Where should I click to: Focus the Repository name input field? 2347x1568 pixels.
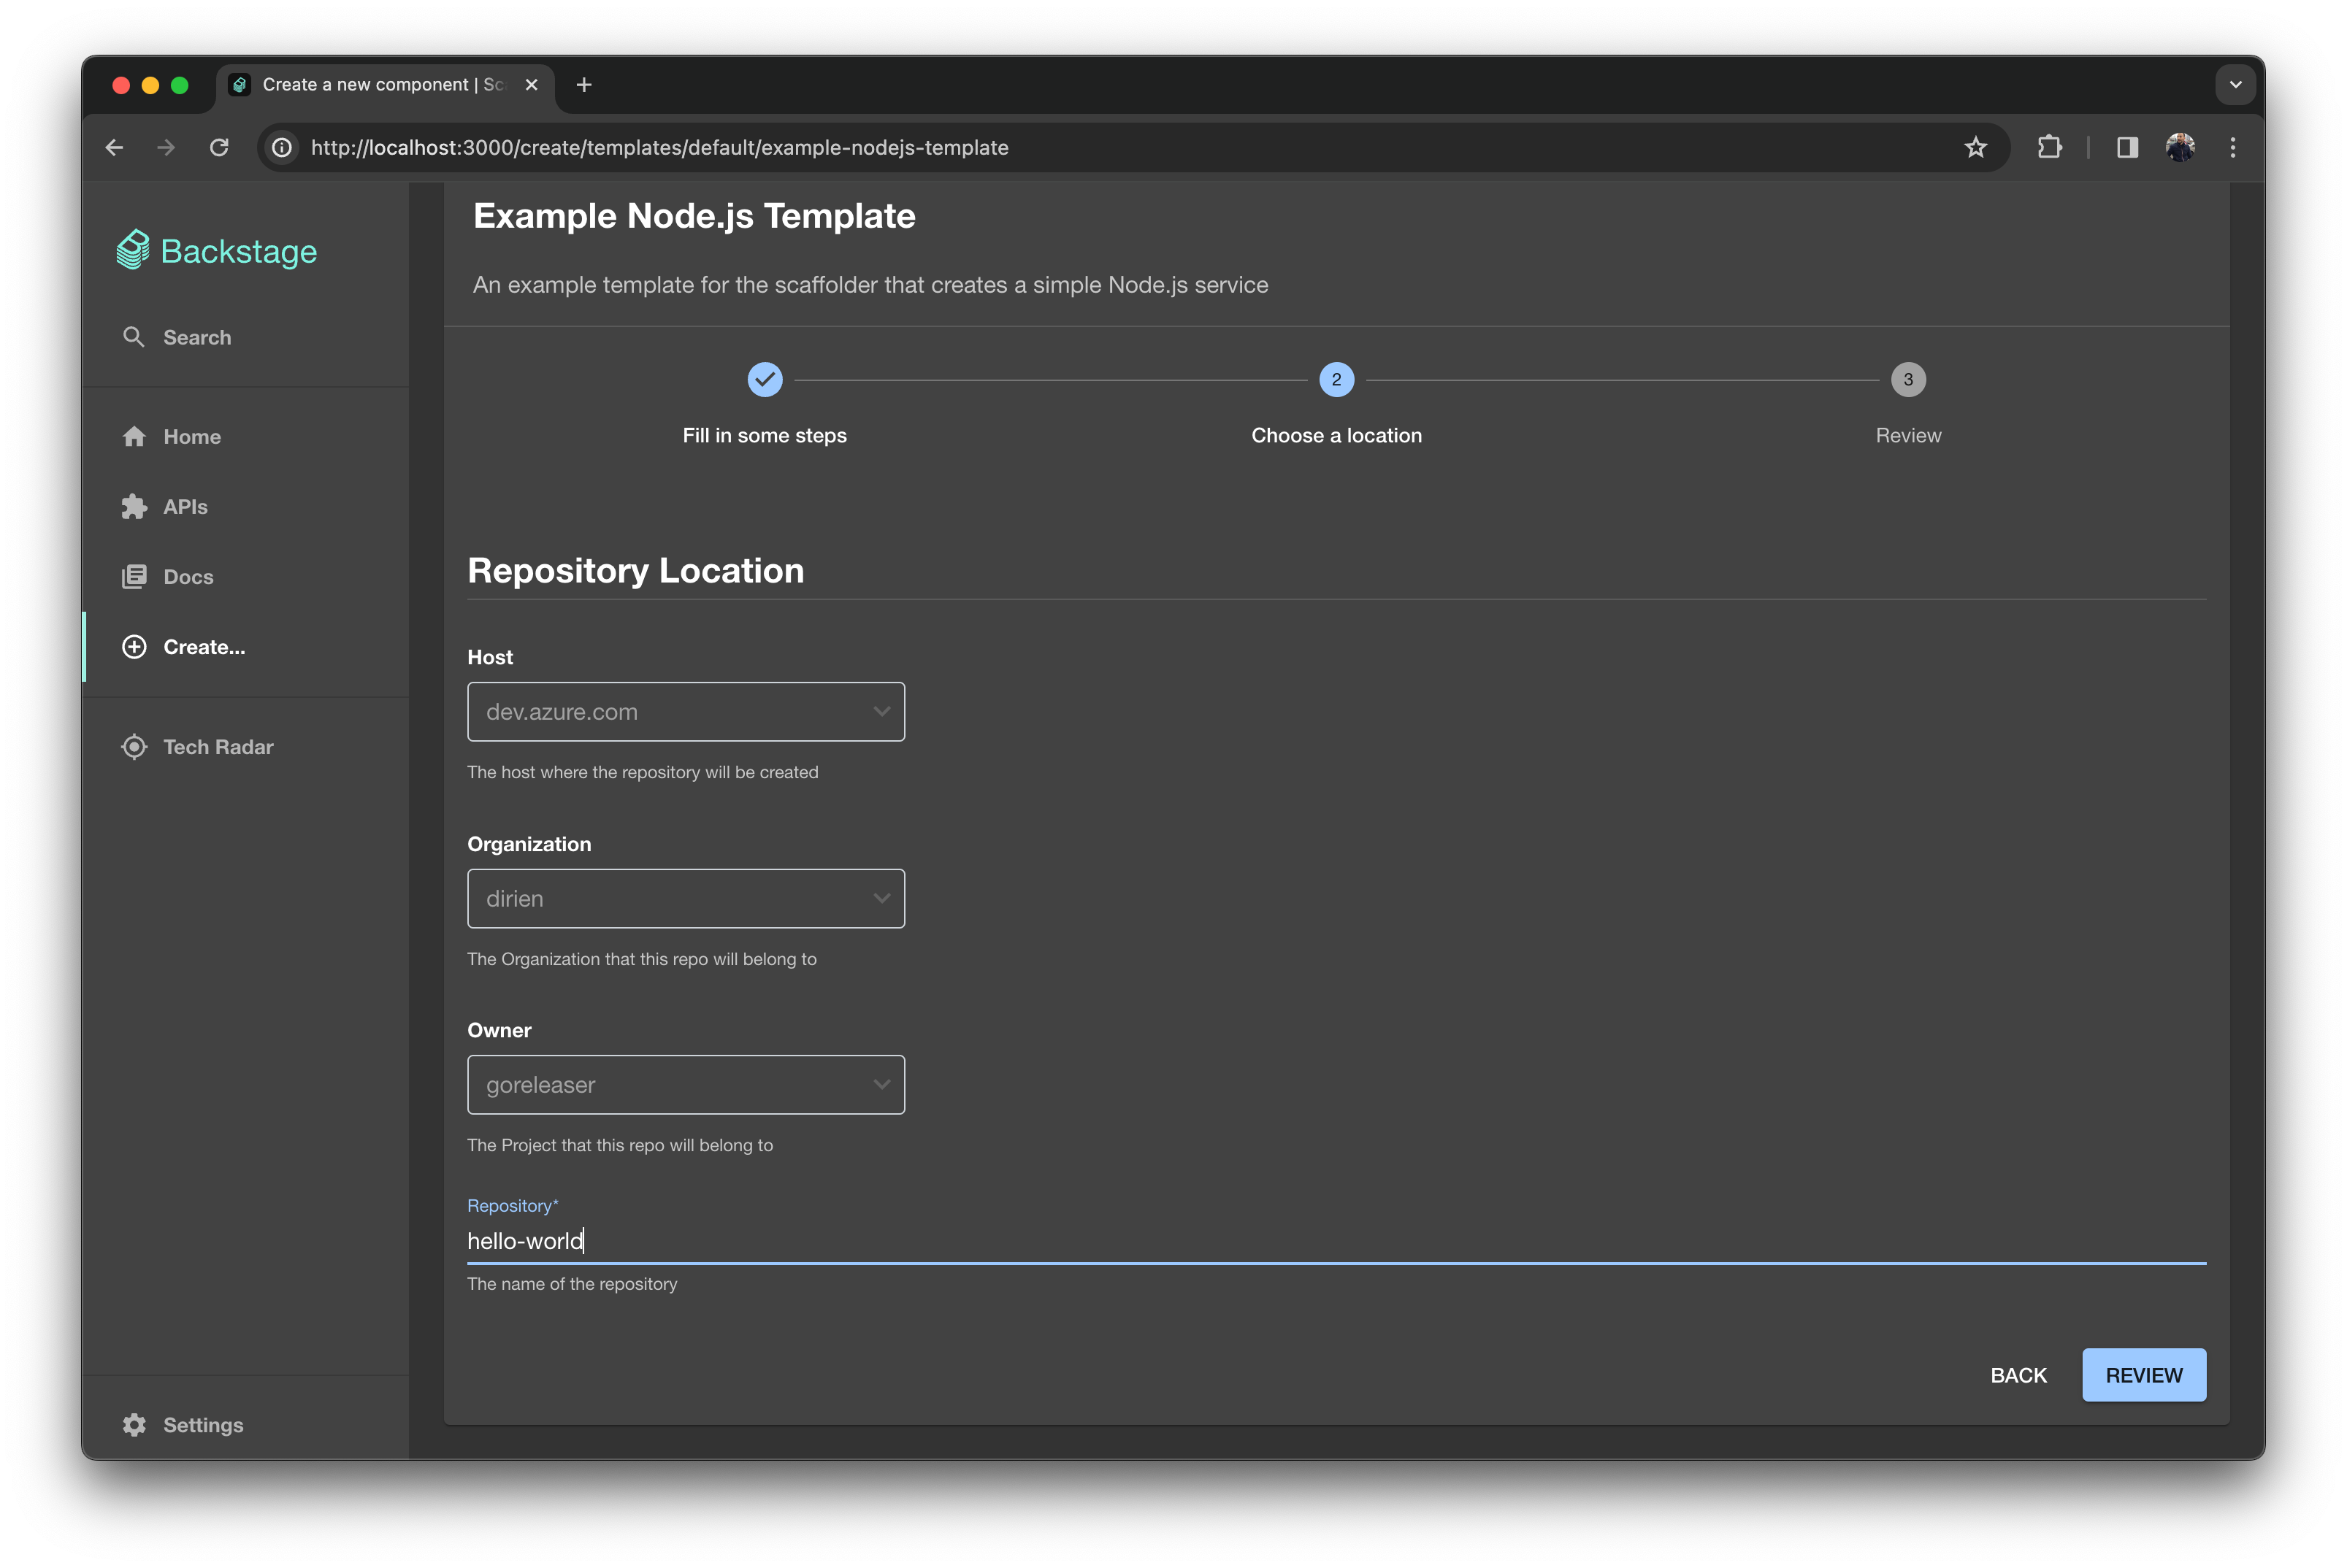[x=1336, y=1241]
